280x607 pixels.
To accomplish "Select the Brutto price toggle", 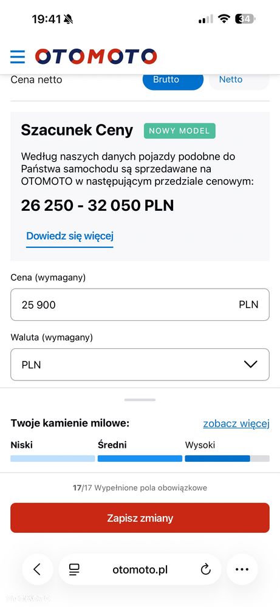I will click(x=173, y=81).
